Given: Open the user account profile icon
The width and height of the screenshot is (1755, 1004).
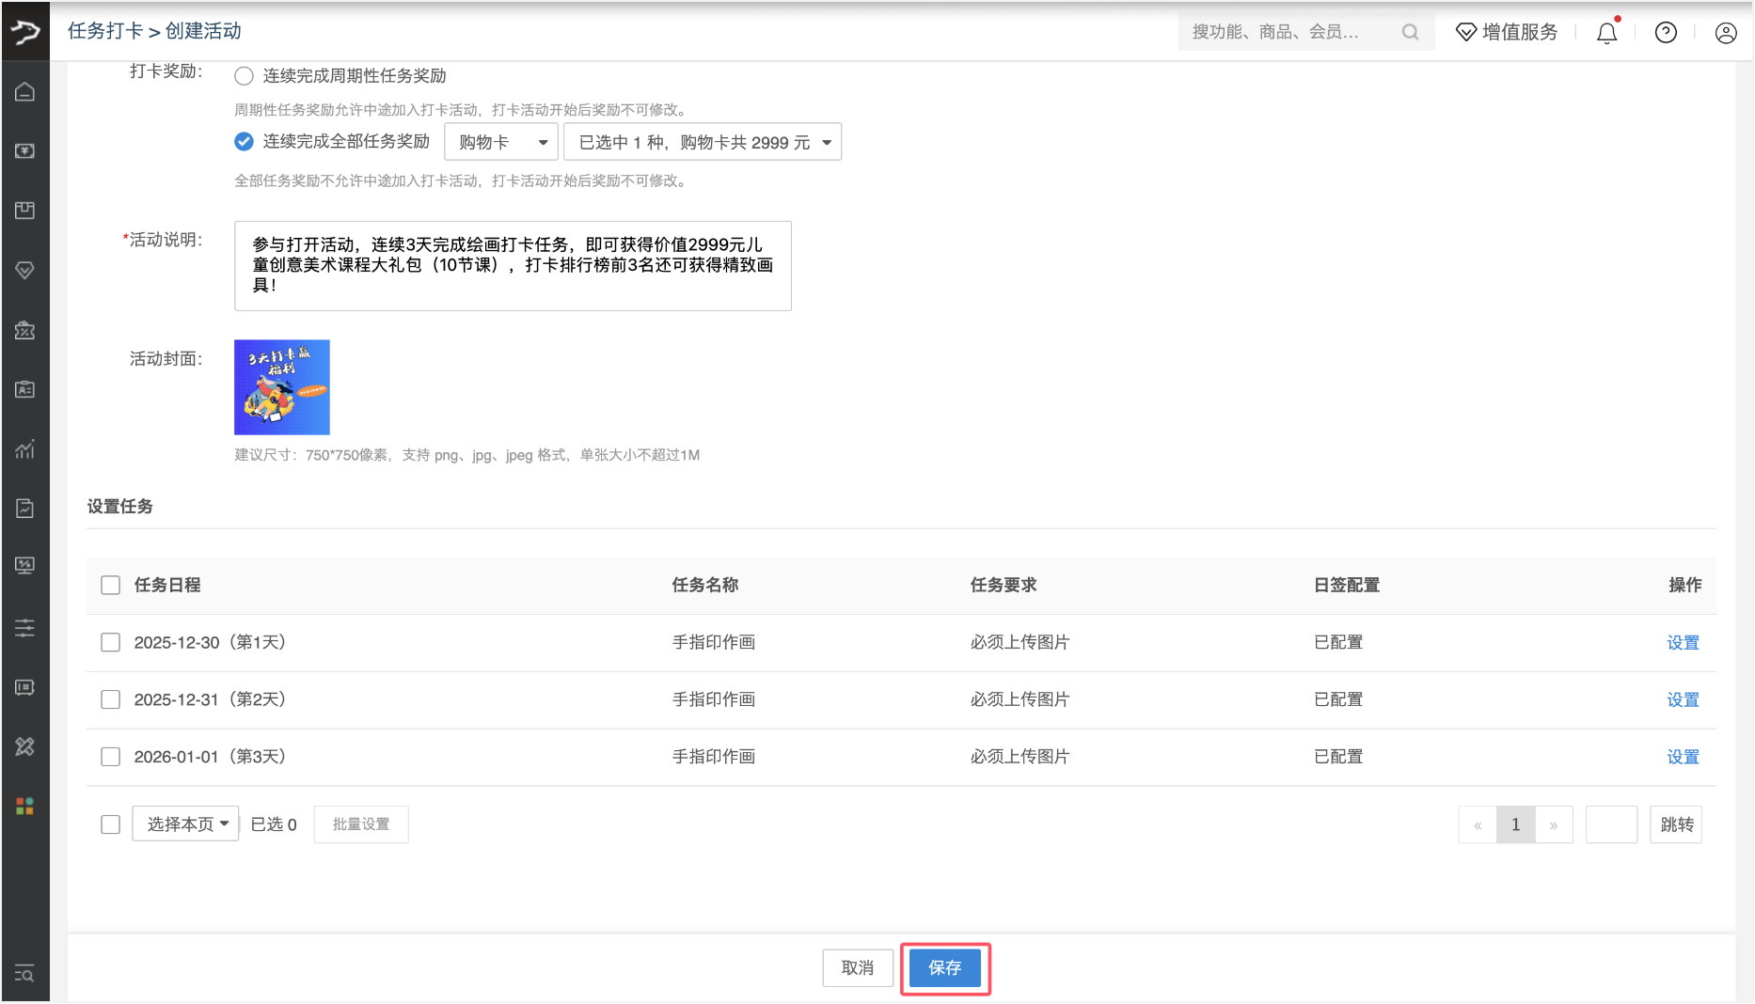Looking at the screenshot, I should (1725, 33).
